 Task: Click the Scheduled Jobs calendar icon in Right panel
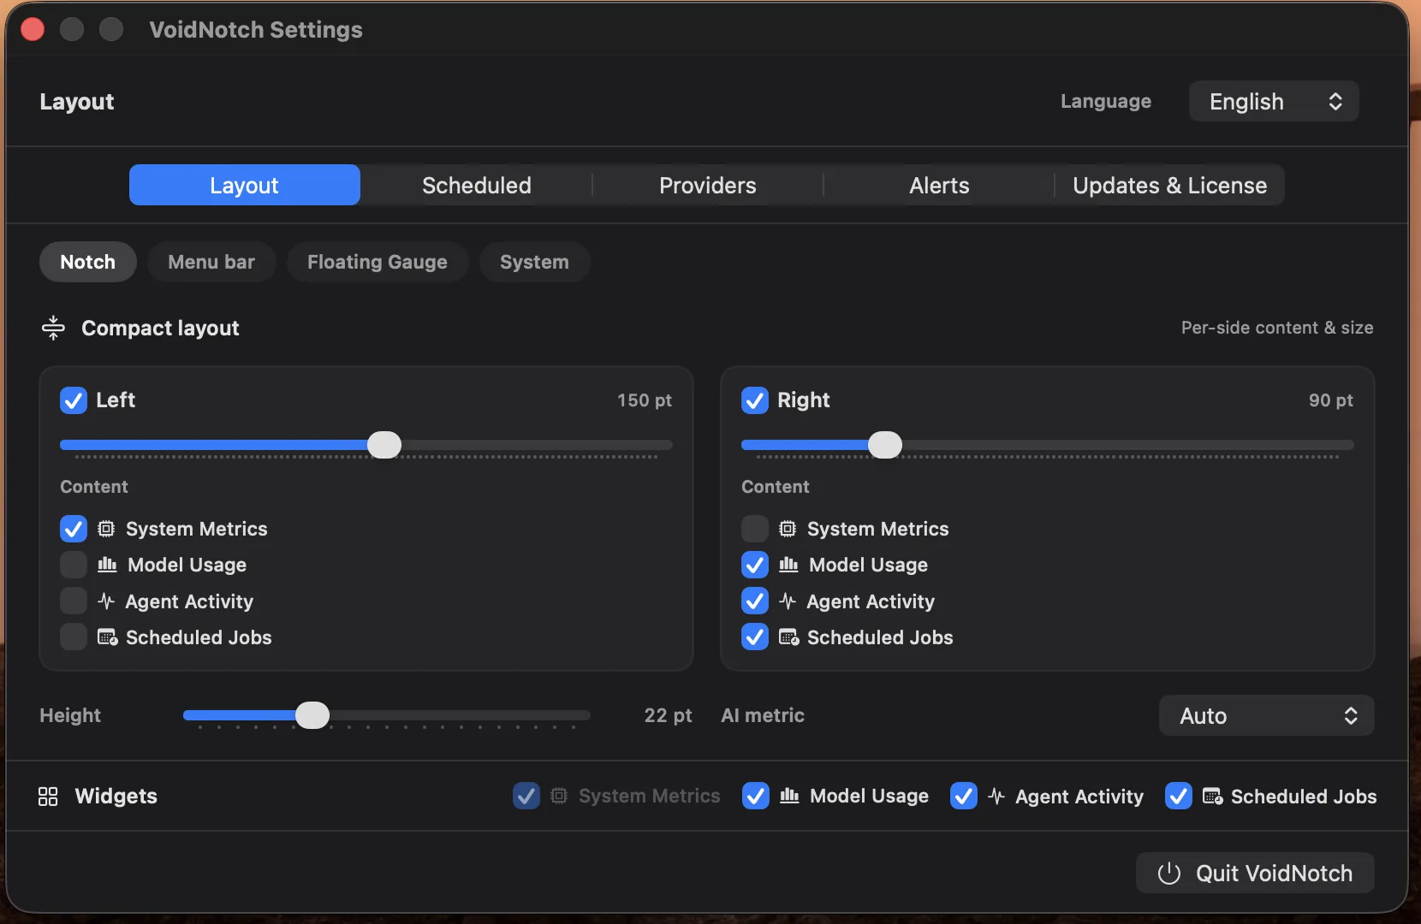[x=788, y=637]
